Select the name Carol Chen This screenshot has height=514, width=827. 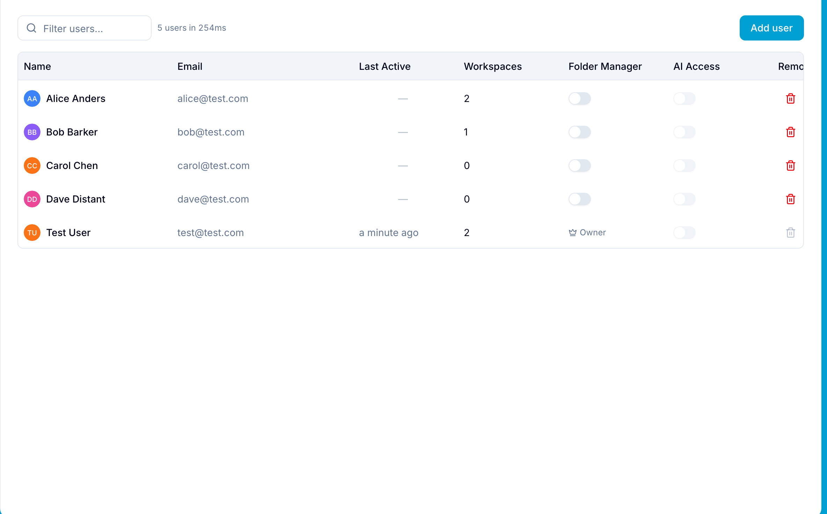coord(72,166)
